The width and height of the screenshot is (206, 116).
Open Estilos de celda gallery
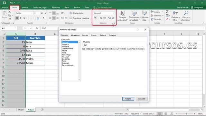pos(145,16)
